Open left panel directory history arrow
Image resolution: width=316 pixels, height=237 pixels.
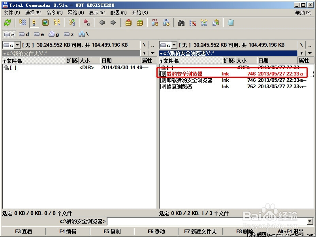pos(152,53)
